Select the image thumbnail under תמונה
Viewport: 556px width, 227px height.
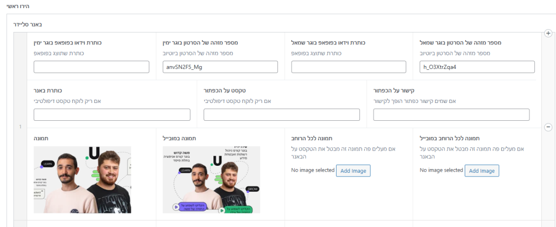tap(83, 179)
